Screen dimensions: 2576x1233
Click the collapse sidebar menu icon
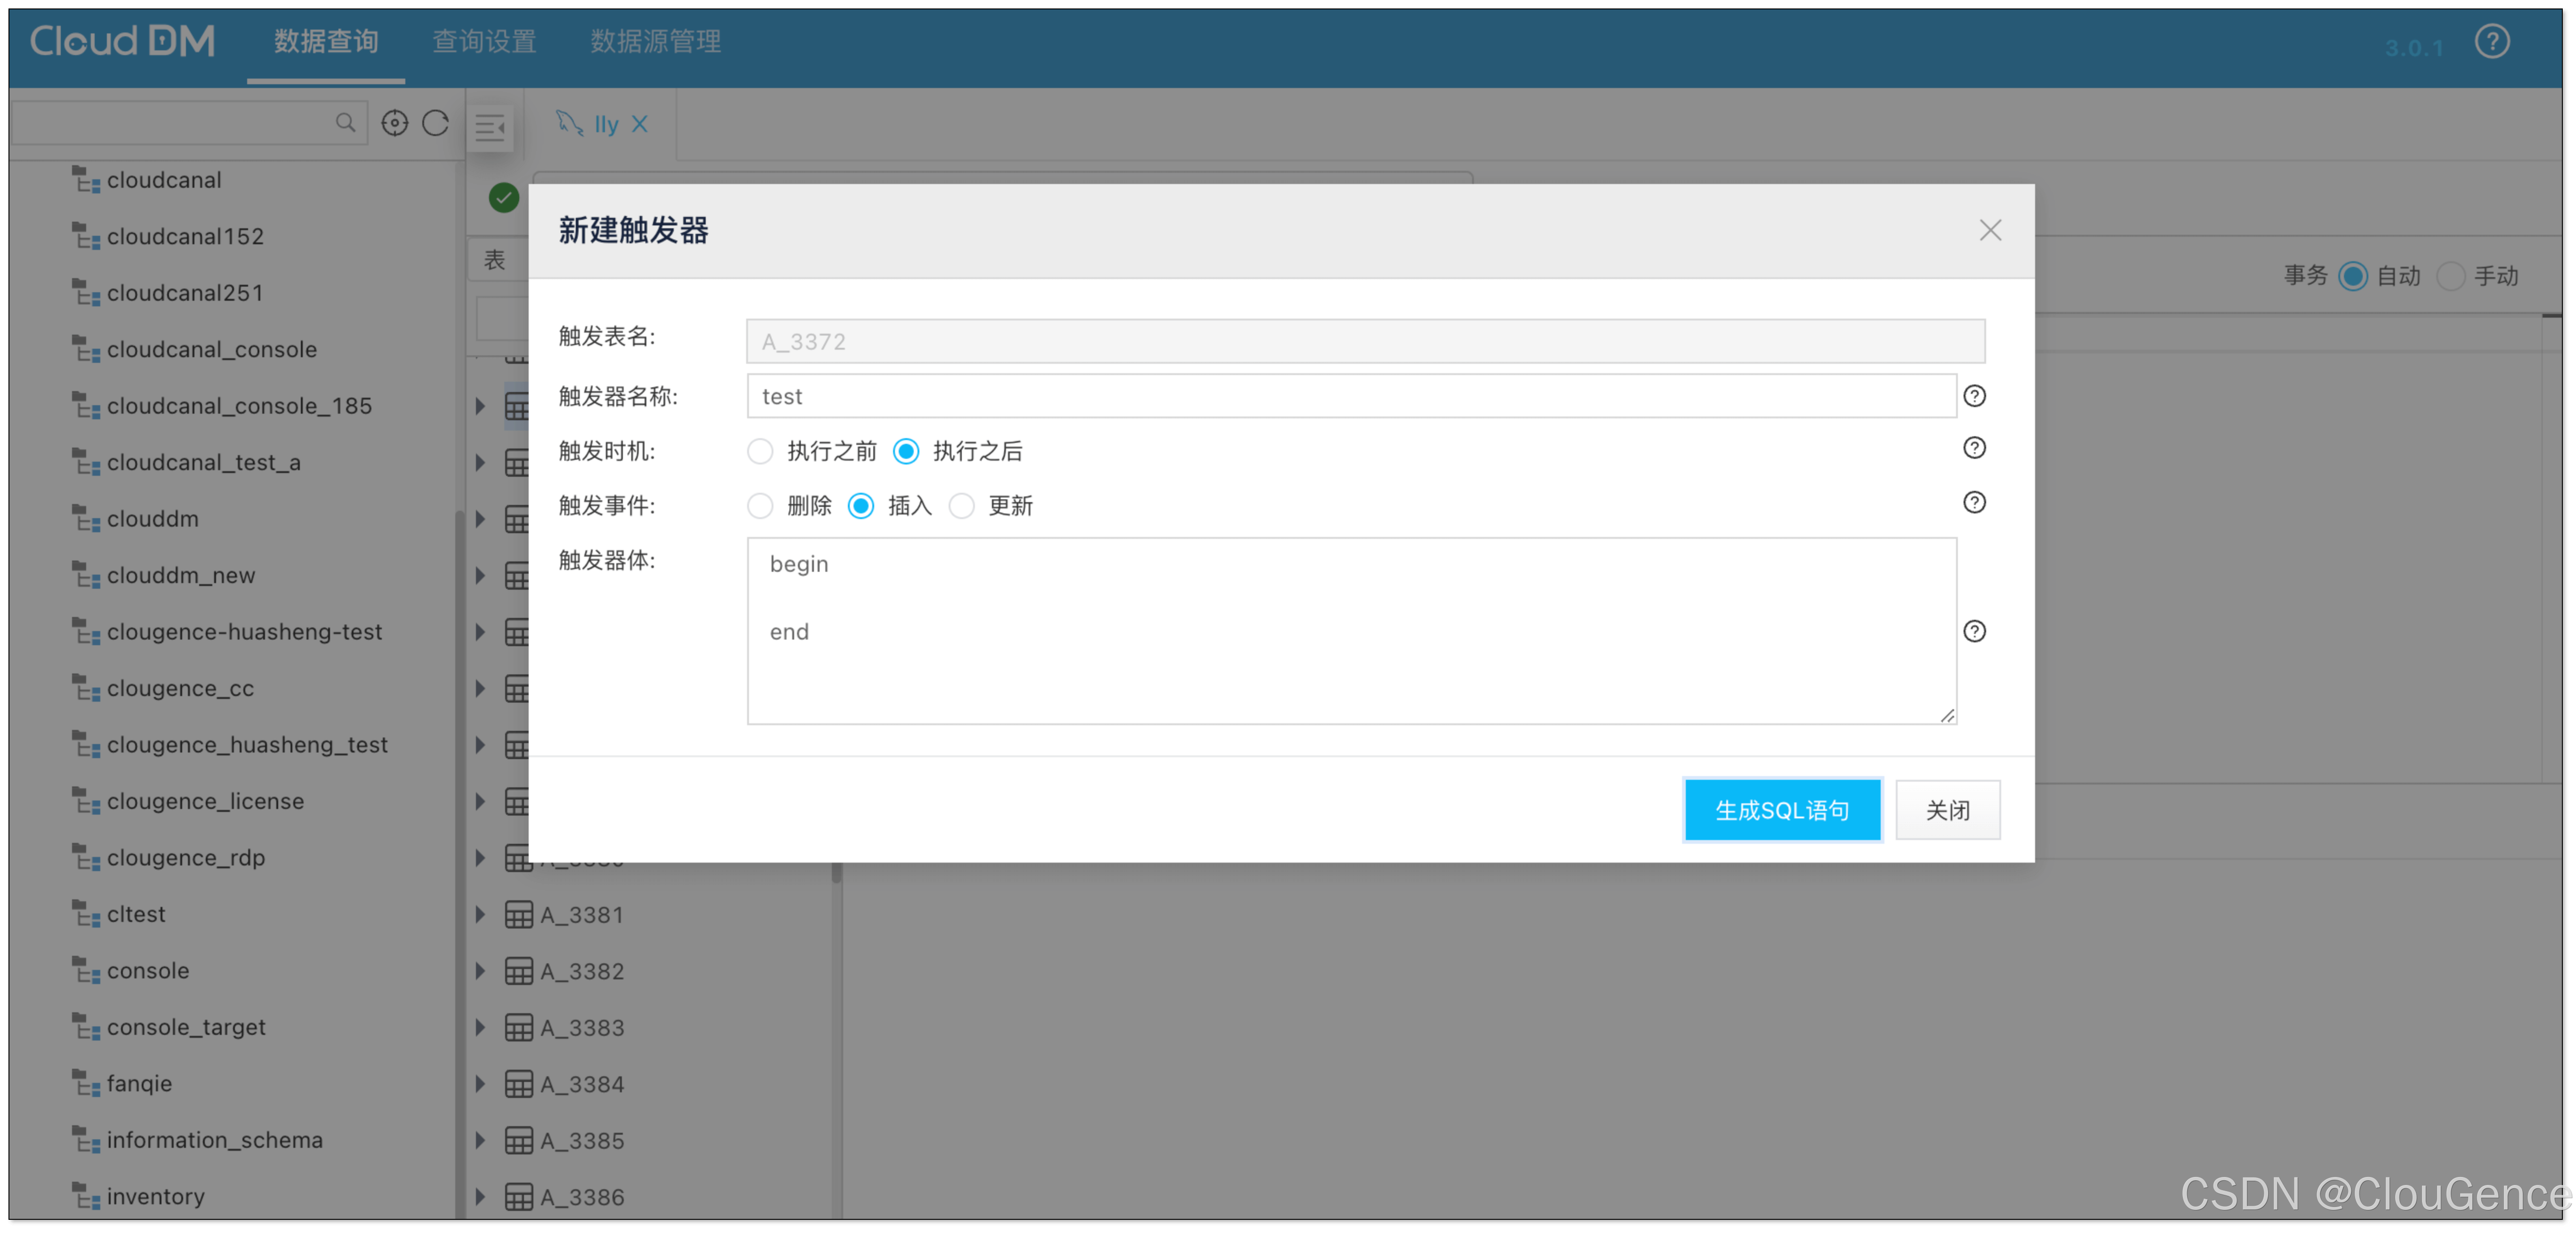(x=490, y=127)
